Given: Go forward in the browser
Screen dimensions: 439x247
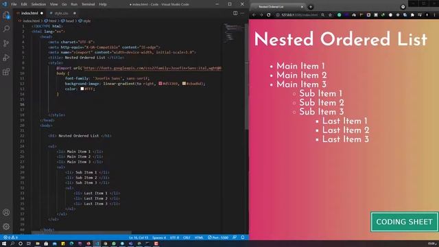Looking at the screenshot, I should pos(261,15).
